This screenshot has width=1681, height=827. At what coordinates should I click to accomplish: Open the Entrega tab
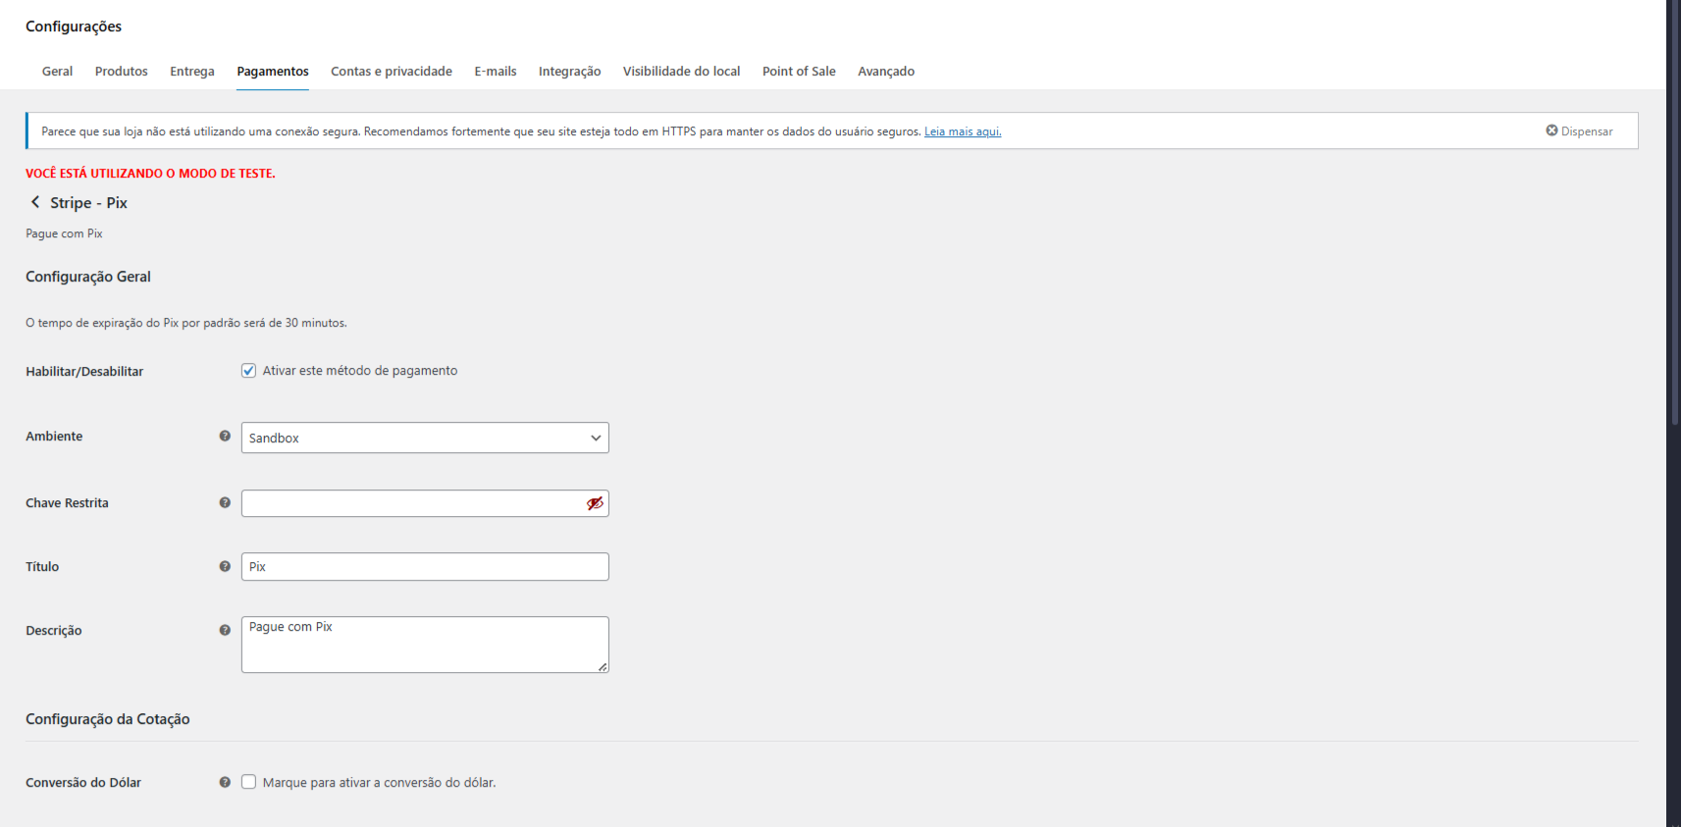click(x=191, y=72)
